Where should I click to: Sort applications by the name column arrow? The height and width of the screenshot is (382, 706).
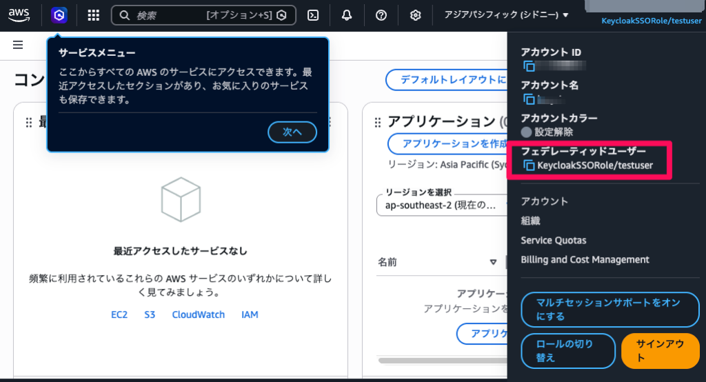(x=493, y=262)
